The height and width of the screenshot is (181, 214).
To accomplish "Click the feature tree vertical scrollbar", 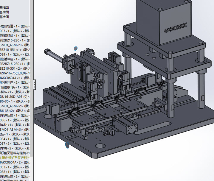I will 32,89.
